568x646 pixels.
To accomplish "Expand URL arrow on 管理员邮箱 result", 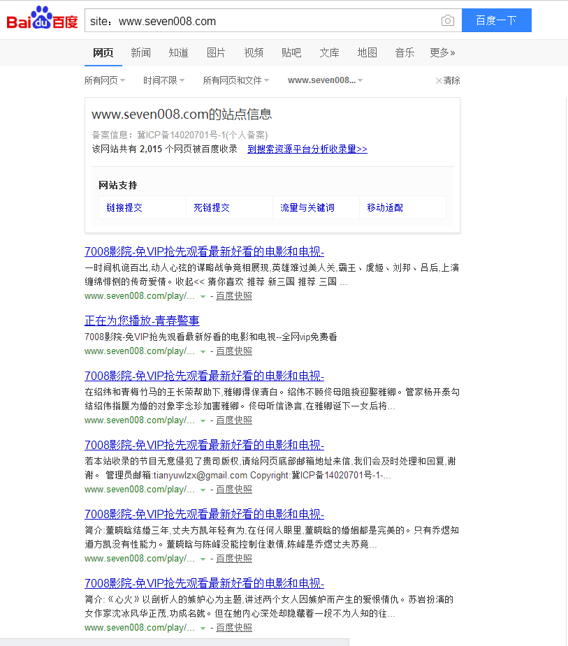I will [x=203, y=490].
